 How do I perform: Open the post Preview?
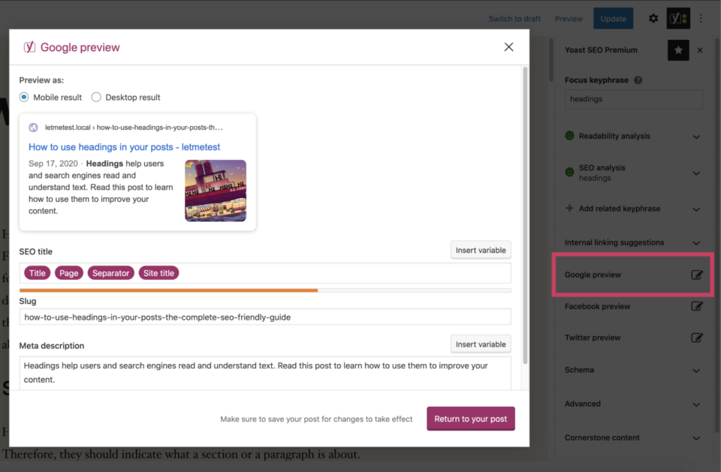coord(569,18)
